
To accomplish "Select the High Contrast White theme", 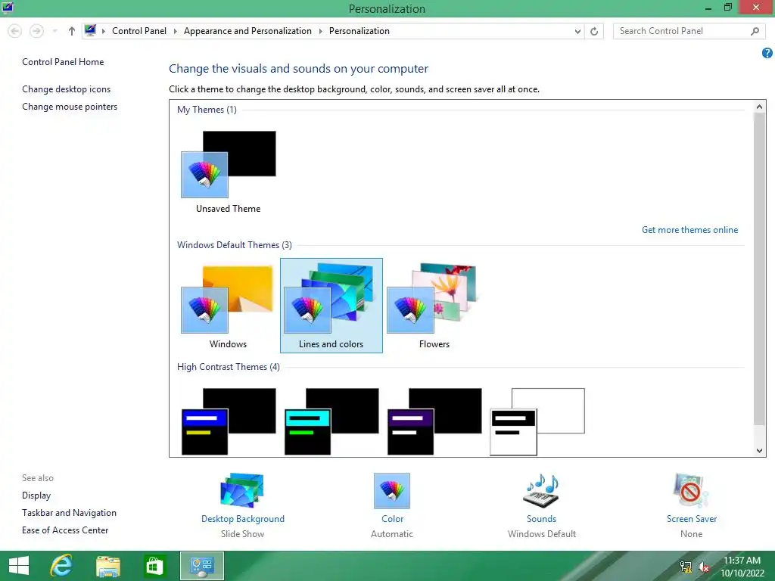I will tap(537, 421).
